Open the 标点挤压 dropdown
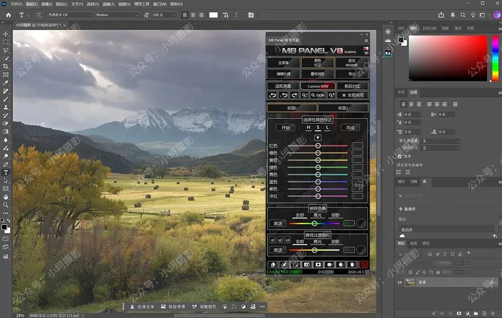Screen dimensions: 502x318 tap(441, 148)
